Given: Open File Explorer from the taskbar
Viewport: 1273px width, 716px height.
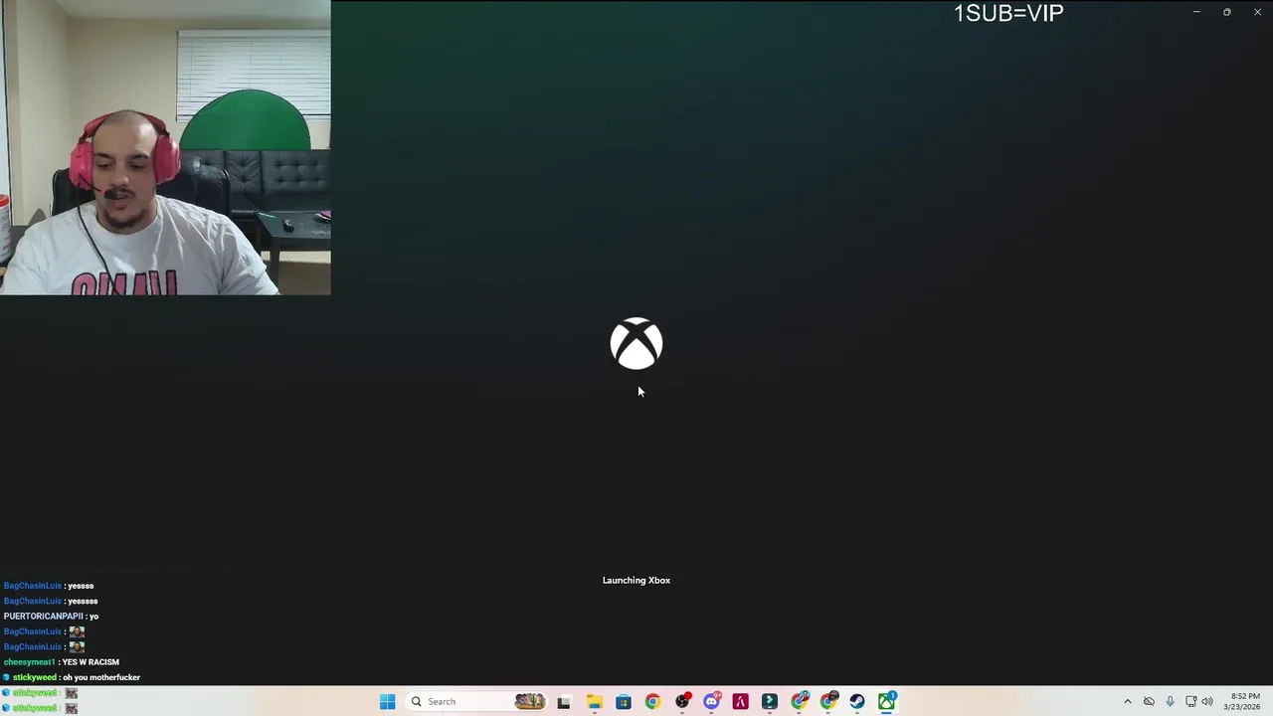Looking at the screenshot, I should tap(594, 701).
